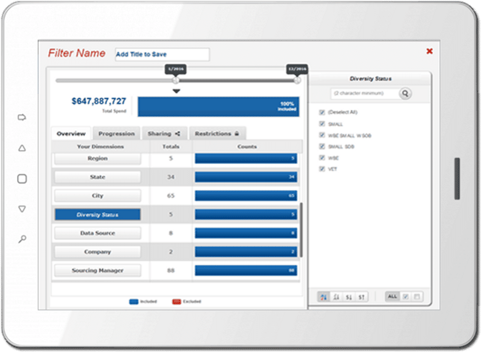Screen dimensions: 481x352
Task: Select the Diversity Status dimension button
Action: coord(98,215)
